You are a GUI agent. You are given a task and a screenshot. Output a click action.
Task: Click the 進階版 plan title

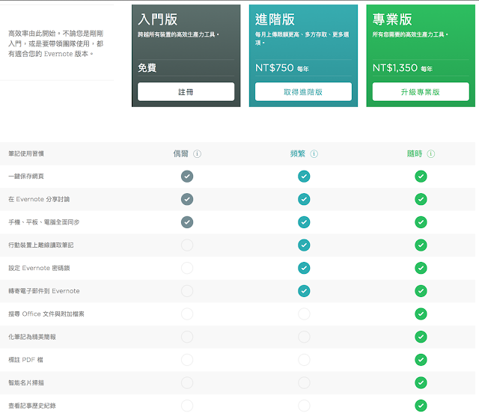coord(275,19)
